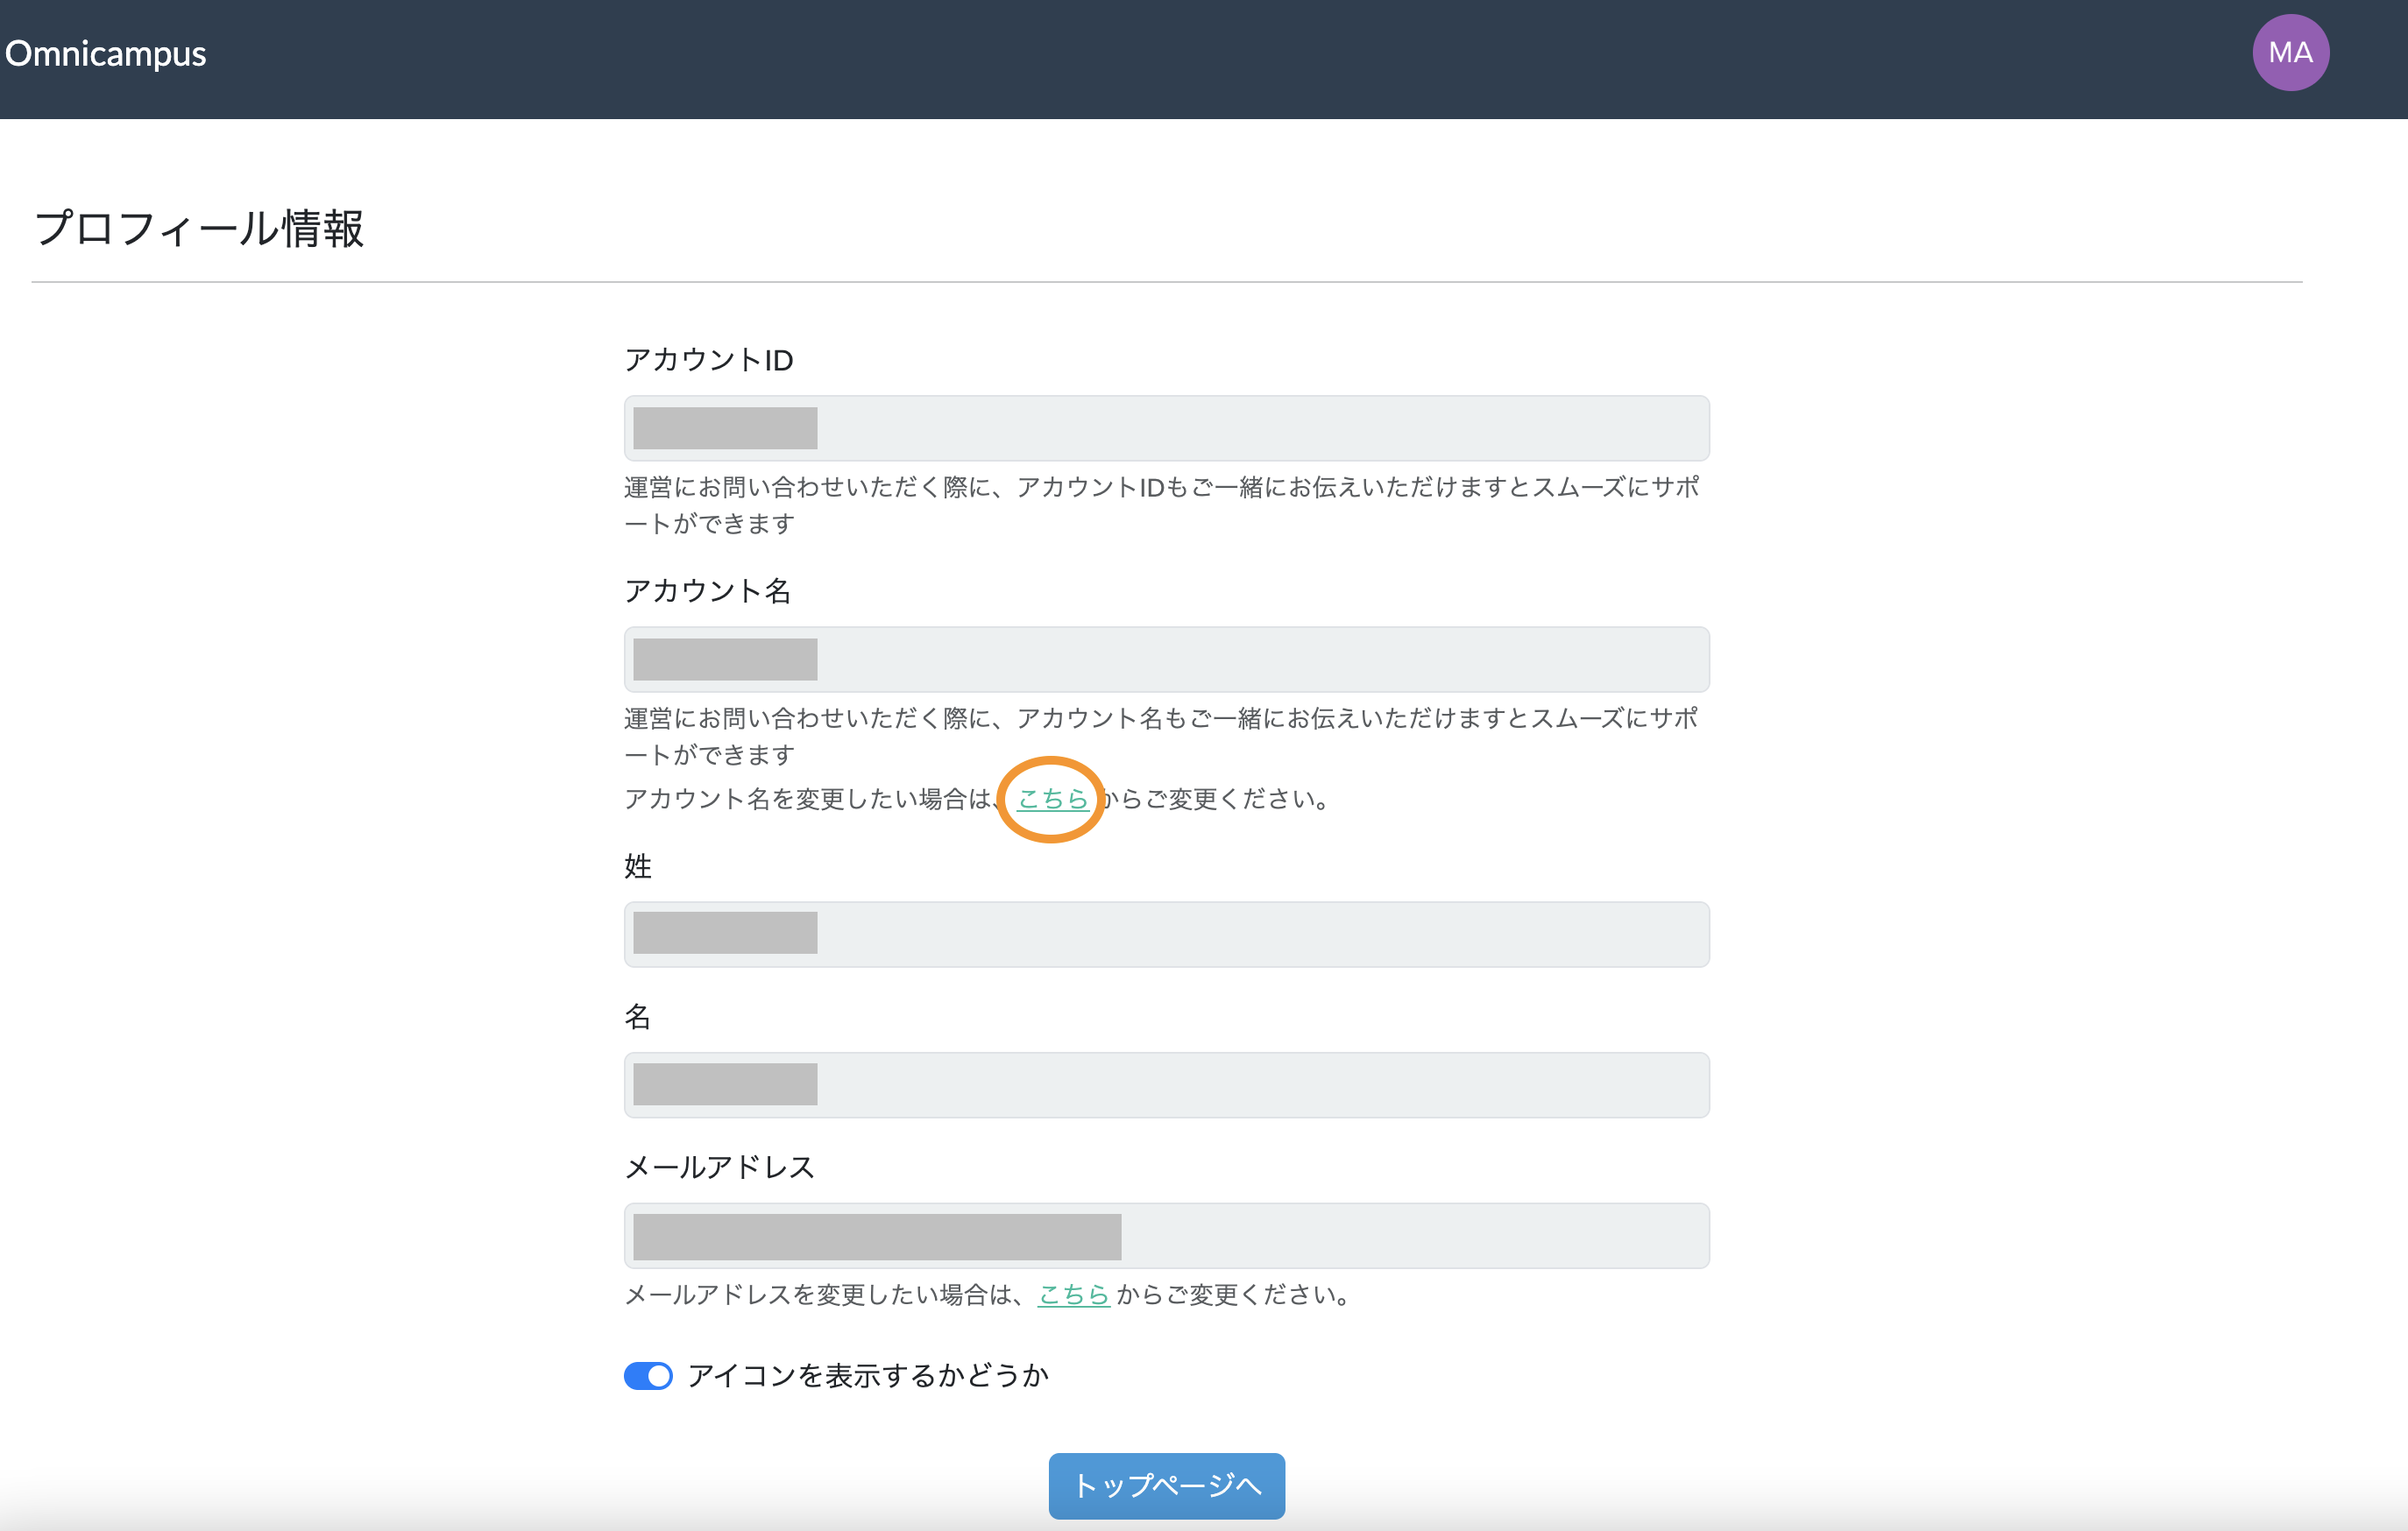Click into the 名 field
Screen dimensions: 2408x1531
(x=1166, y=1085)
